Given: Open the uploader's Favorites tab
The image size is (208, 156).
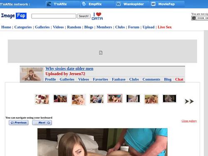Looking at the screenshot, I should click(101, 79).
